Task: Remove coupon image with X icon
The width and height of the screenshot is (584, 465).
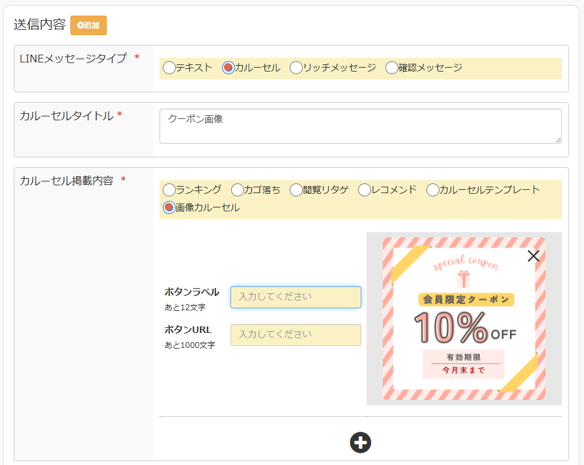Action: 533,256
